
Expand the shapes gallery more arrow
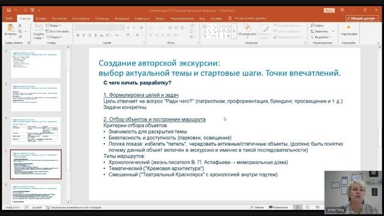[234, 31]
